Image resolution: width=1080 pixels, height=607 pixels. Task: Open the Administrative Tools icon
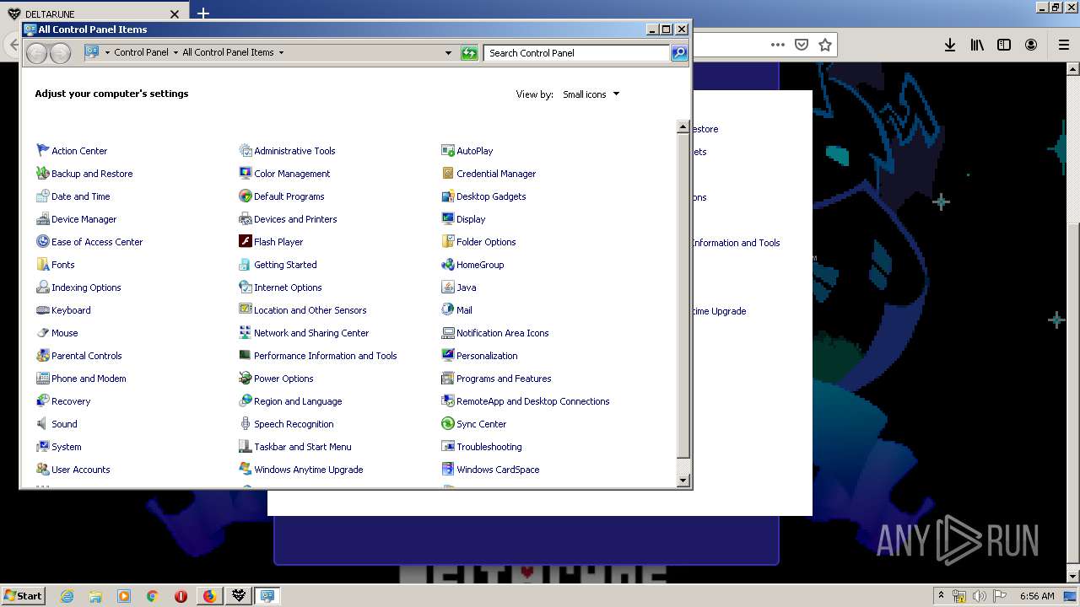point(246,150)
